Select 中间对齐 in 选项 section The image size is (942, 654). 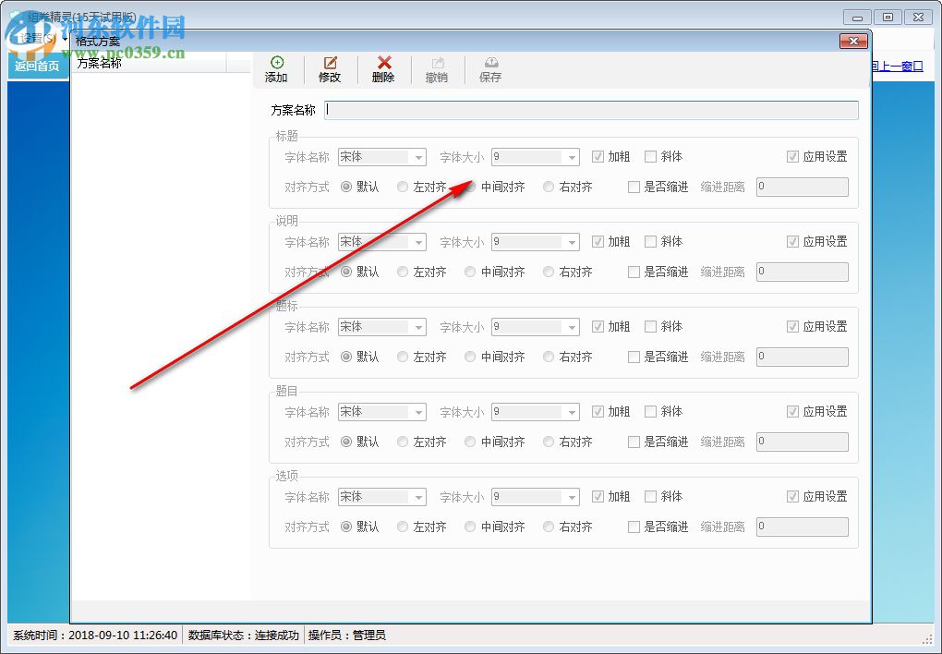click(470, 527)
